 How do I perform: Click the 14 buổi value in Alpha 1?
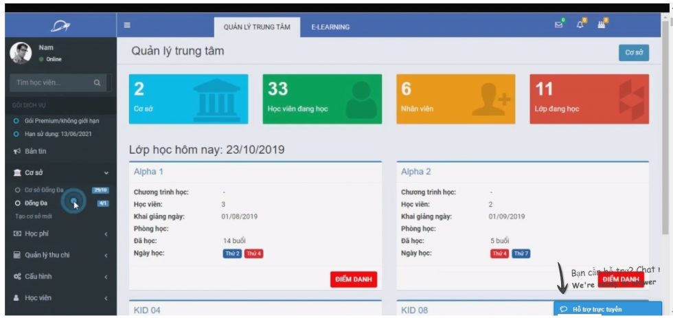click(234, 241)
